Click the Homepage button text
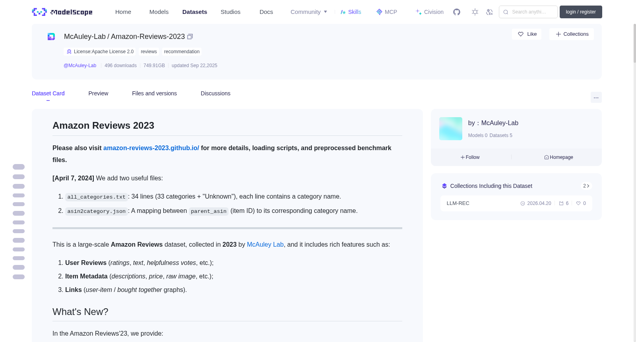The height and width of the screenshot is (342, 636). point(561,157)
